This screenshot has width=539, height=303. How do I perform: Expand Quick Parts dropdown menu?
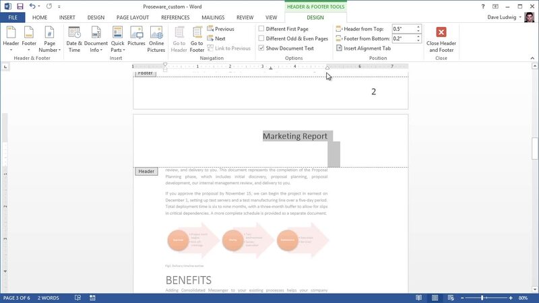coord(117,39)
